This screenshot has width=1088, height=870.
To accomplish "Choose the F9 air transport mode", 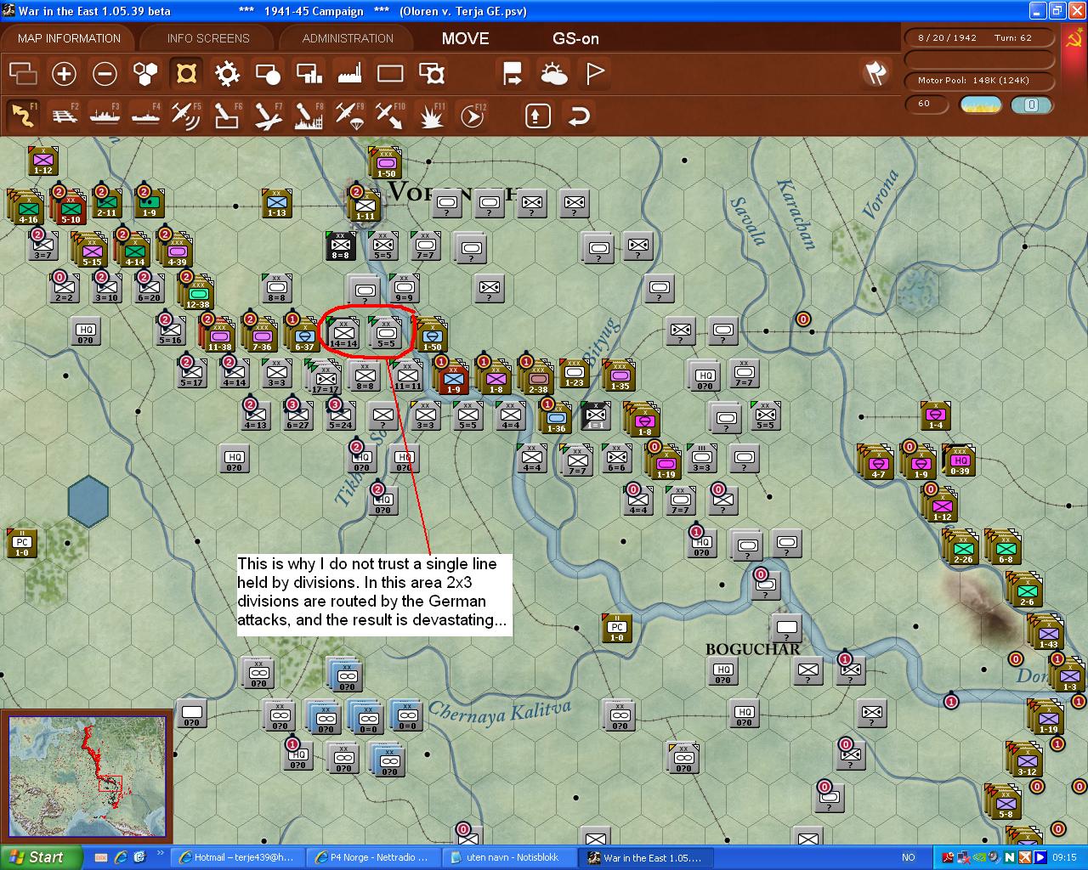I will 348,115.
